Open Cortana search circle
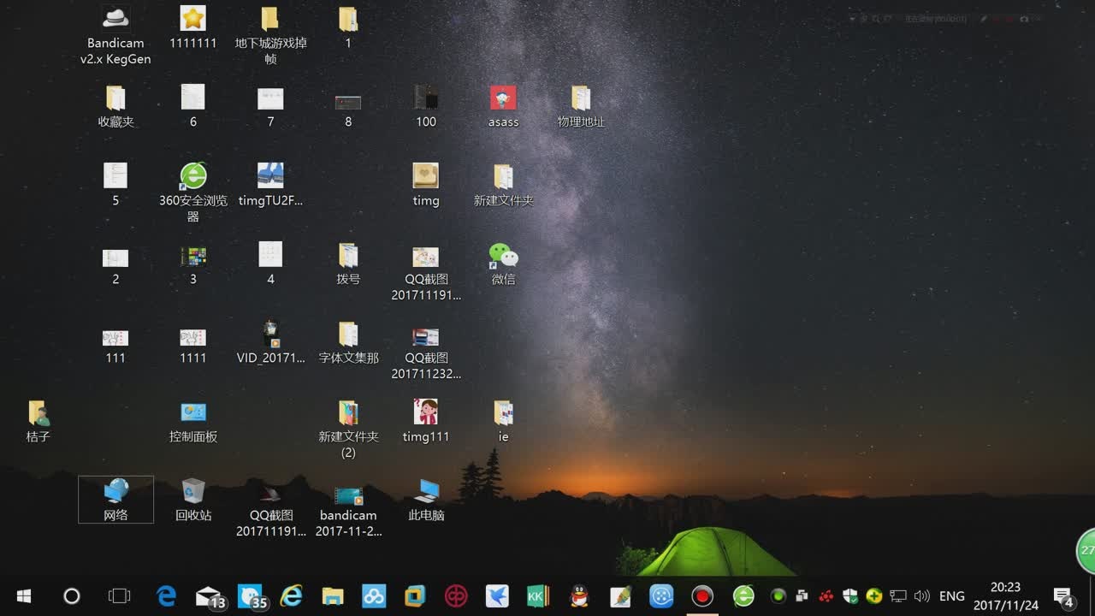Viewport: 1095px width, 616px height. (72, 595)
